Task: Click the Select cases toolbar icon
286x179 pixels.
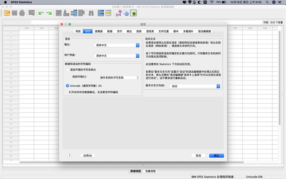Action: [108, 13]
